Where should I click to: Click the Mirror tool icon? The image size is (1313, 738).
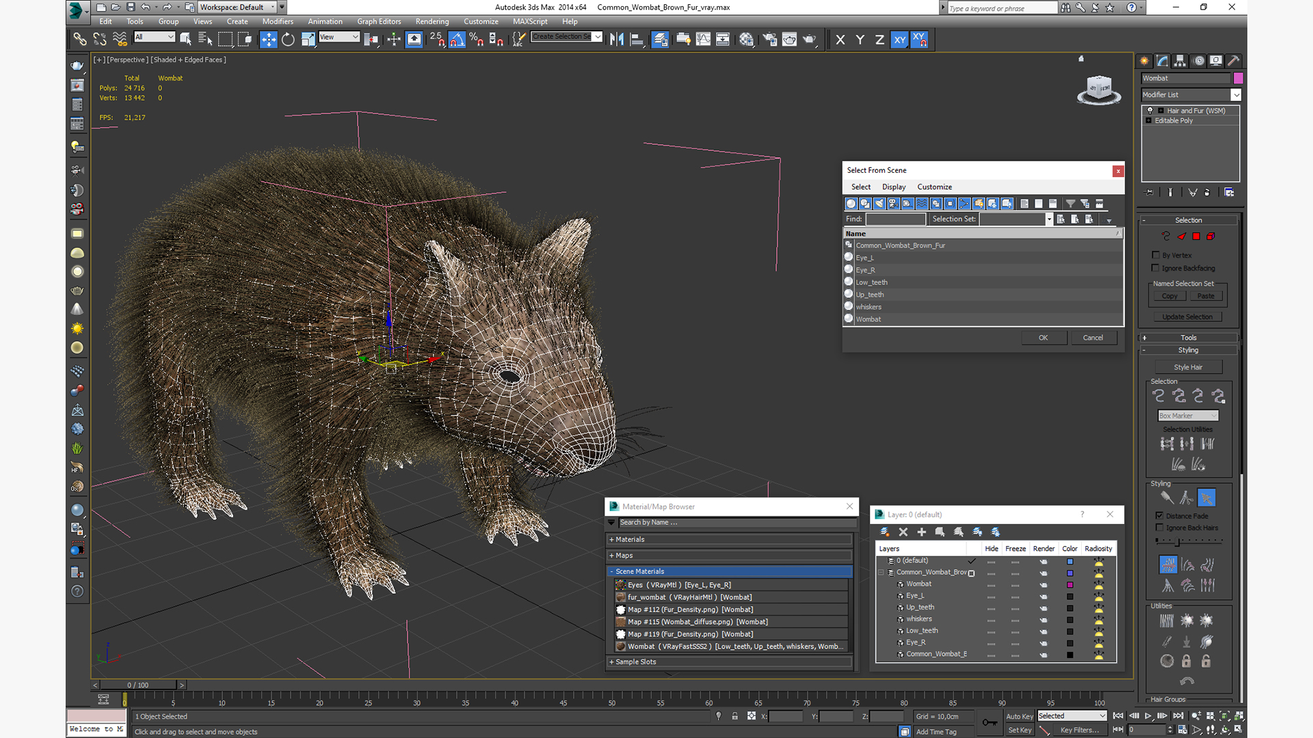[616, 40]
